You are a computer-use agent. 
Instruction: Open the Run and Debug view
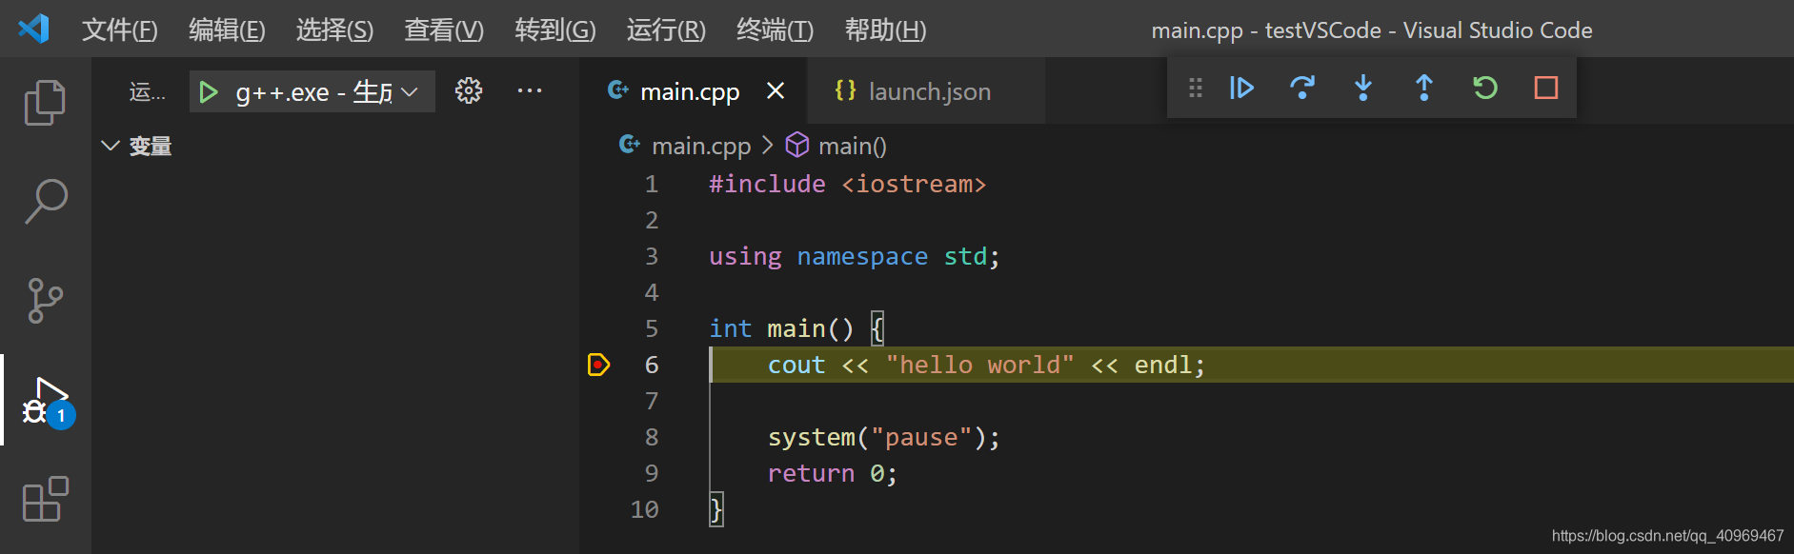click(x=48, y=403)
